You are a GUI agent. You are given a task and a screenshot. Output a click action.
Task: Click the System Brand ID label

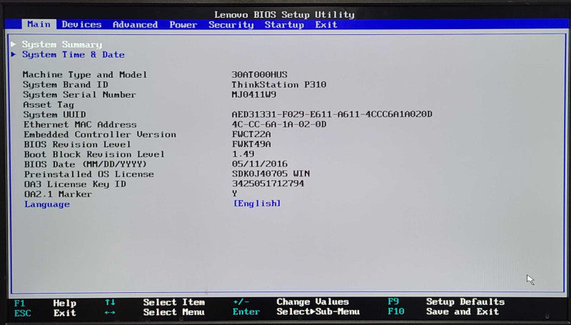click(65, 84)
